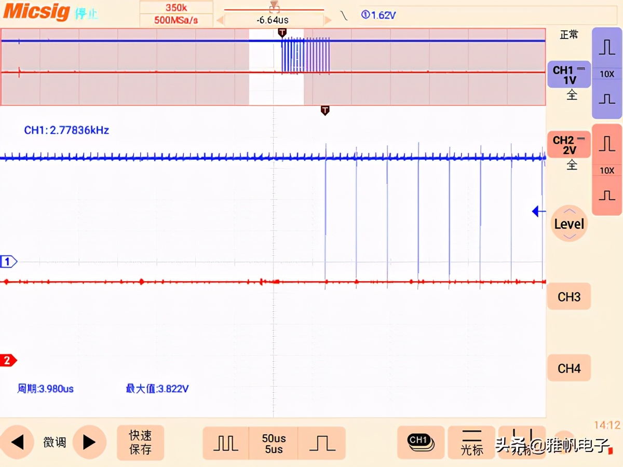Tap the 最大值:3.822V maximum measurement
Screen dimensions: 623x467
pos(157,388)
